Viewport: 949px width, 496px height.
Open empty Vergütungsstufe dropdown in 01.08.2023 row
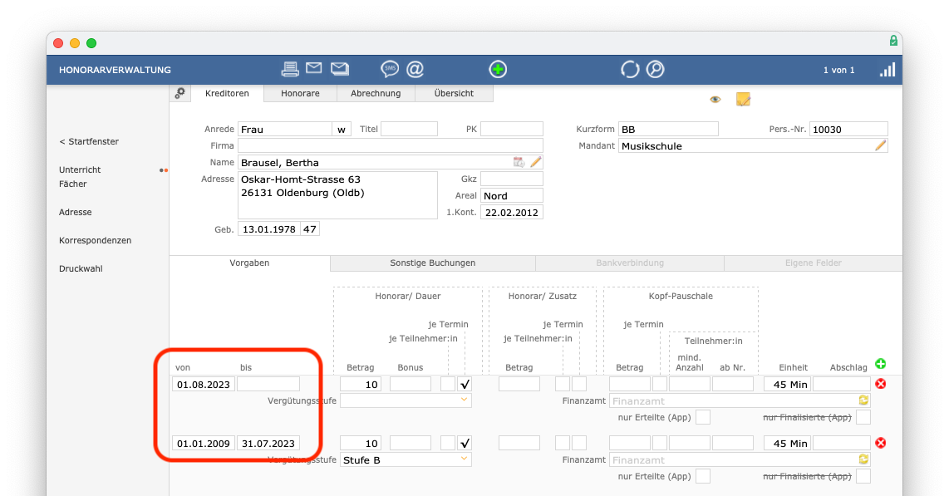[x=406, y=400]
